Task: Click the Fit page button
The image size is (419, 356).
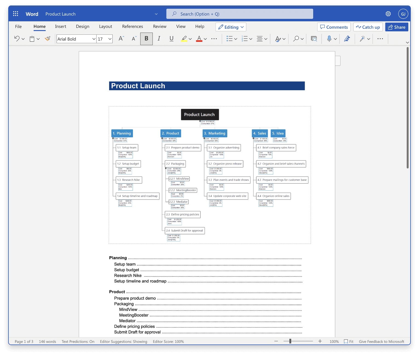Action: pos(349,342)
